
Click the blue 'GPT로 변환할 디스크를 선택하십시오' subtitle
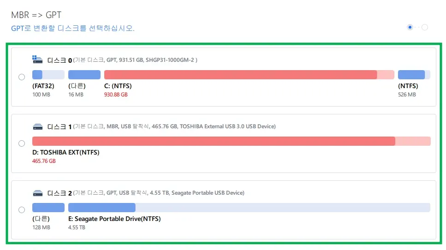[73, 28]
